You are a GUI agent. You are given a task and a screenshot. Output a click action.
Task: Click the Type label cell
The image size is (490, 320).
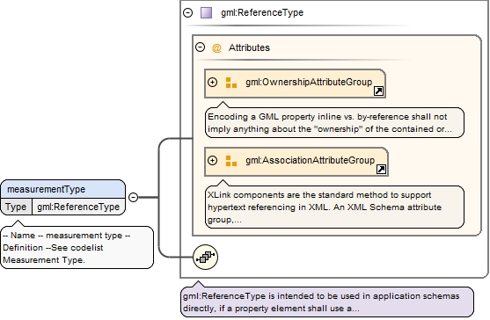(16, 207)
